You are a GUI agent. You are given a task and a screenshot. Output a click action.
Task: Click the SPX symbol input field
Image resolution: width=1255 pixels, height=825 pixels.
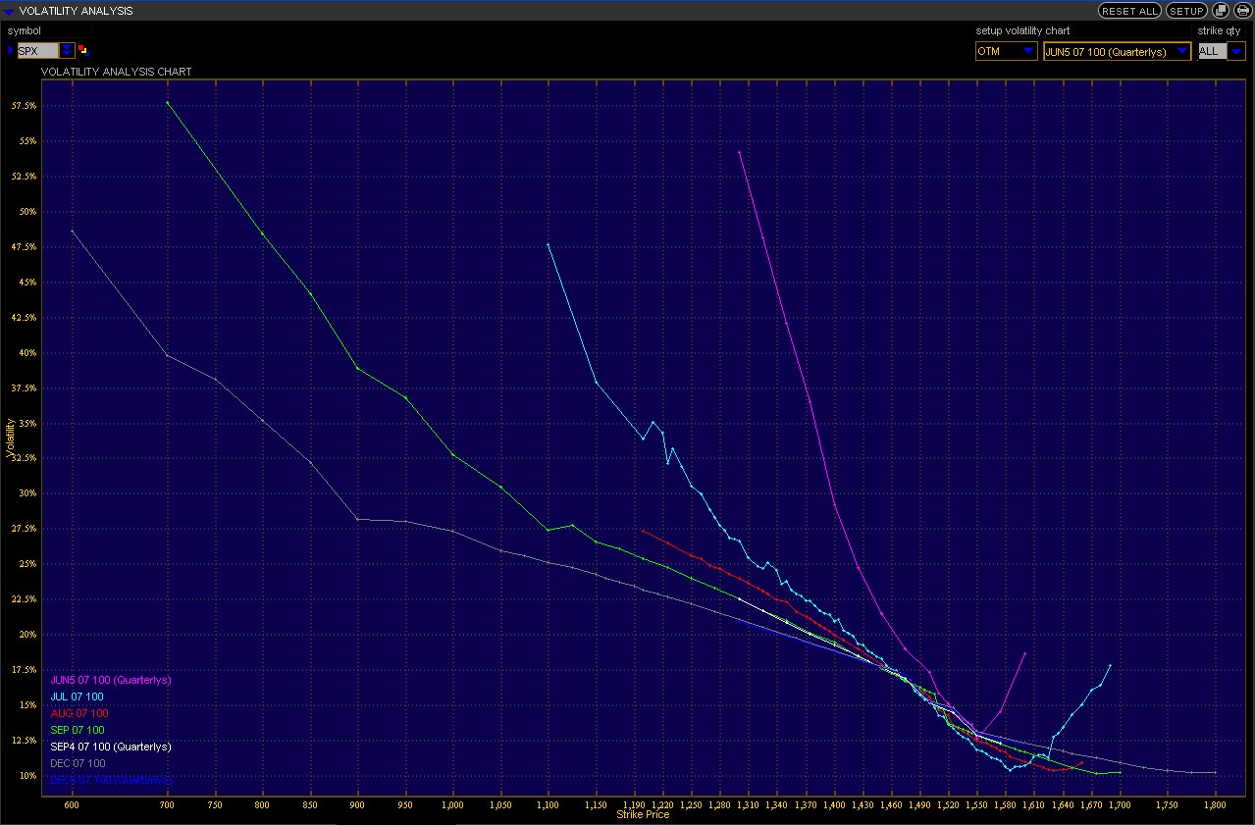click(x=37, y=51)
